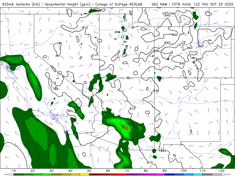The image size is (235, 176).
Task: Click the olive 30-35 kt color bar segment
Action: click(x=56, y=175)
